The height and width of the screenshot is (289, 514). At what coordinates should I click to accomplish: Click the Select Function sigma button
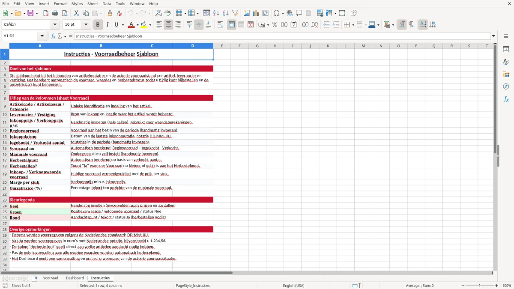click(60, 36)
